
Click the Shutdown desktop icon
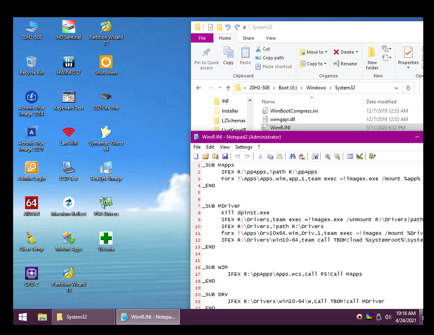(106, 65)
